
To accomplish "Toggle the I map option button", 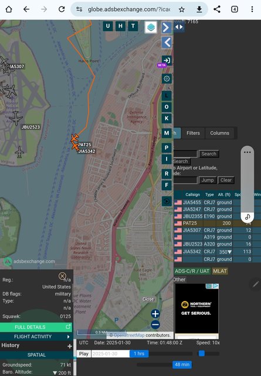I will click(167, 159).
